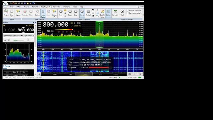Viewport: 213px width, 120px height.
Task: Click the Power icon
Action: (x=49, y=12)
